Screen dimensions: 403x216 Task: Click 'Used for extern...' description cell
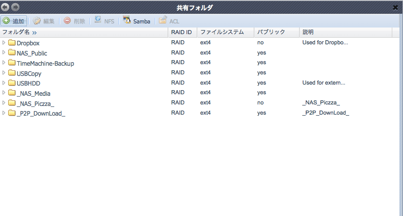click(324, 83)
